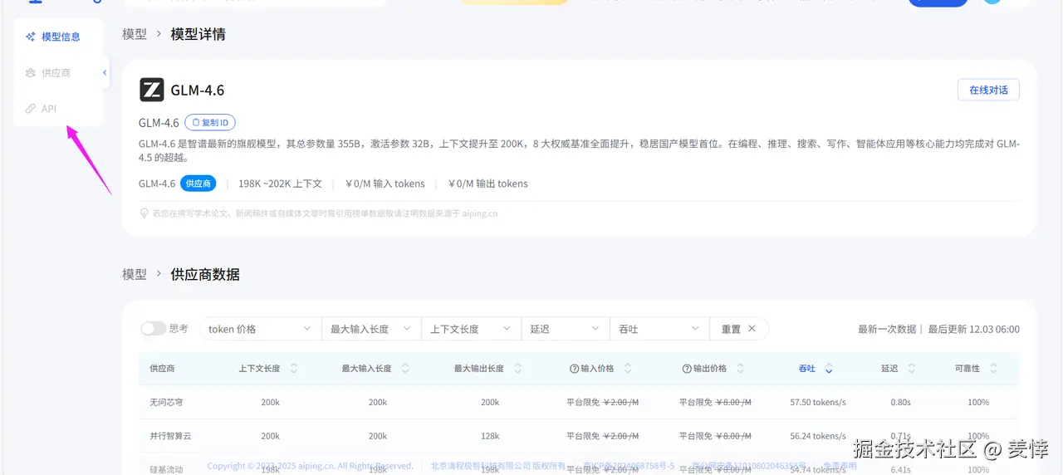Open the token 价格 dropdown
Image resolution: width=1063 pixels, height=475 pixels.
tap(260, 329)
